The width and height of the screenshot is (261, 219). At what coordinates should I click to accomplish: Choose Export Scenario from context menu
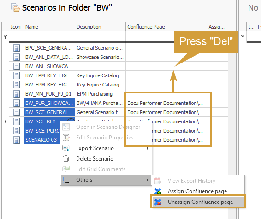click(106, 148)
